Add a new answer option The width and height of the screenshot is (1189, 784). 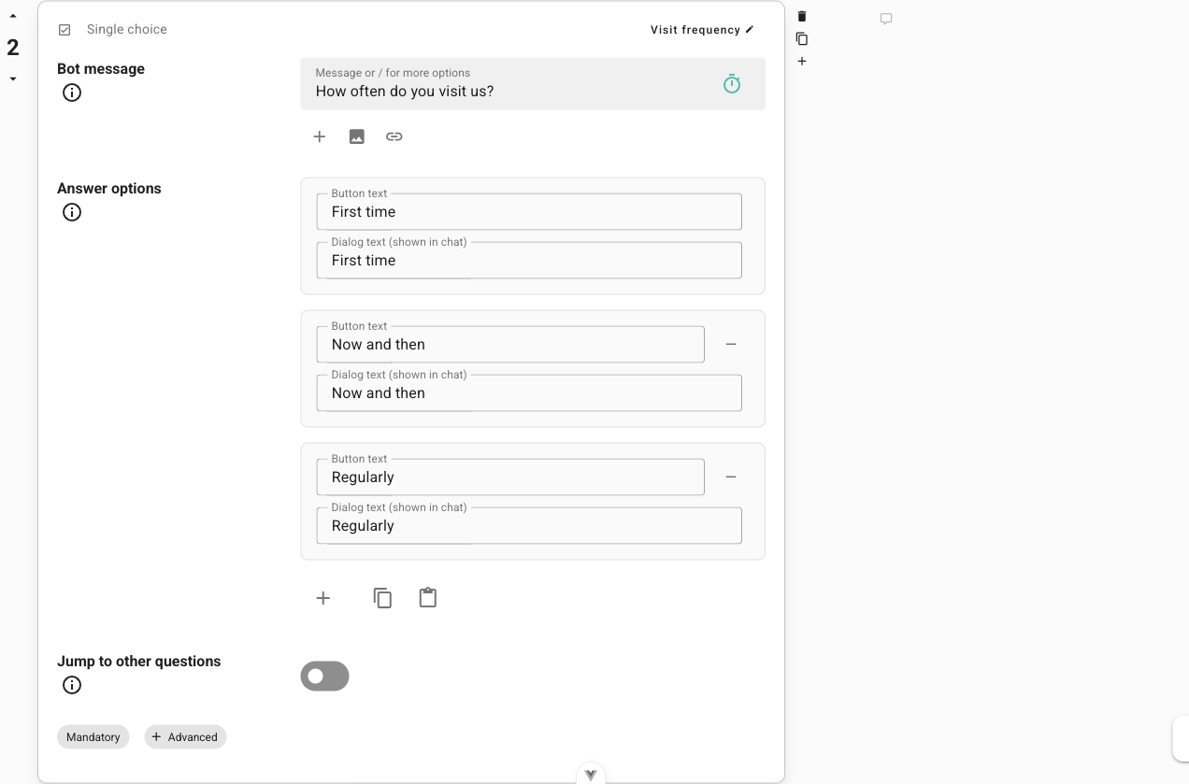[x=323, y=598]
